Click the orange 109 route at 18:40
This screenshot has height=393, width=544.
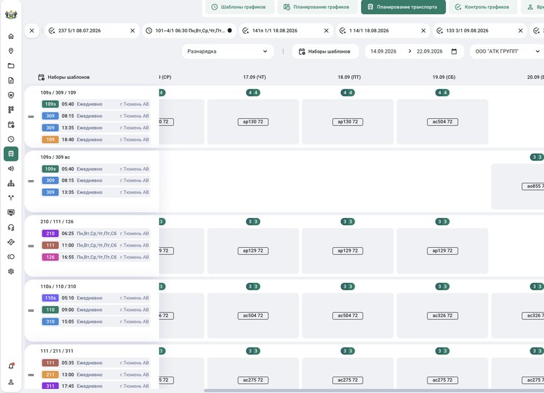(50, 139)
